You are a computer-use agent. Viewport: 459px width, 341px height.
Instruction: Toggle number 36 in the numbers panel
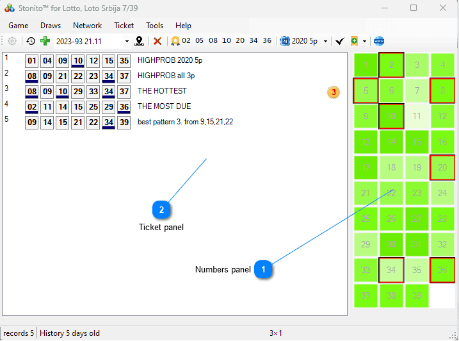pyautogui.click(x=442, y=270)
